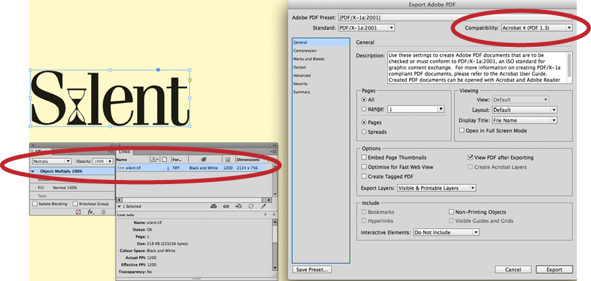Open the Display Title dropdown
Image resolution: width=591 pixels, height=281 pixels.
tap(524, 121)
